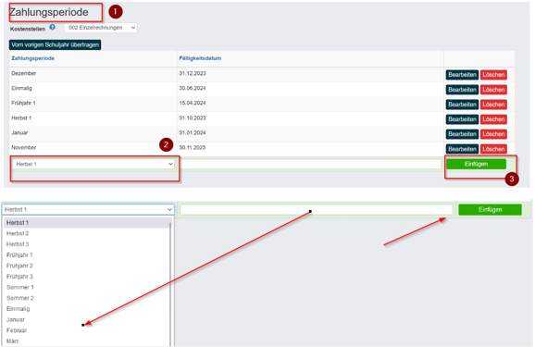
Task: Delete the Frühjahr 1 payment period
Action: coord(493,105)
